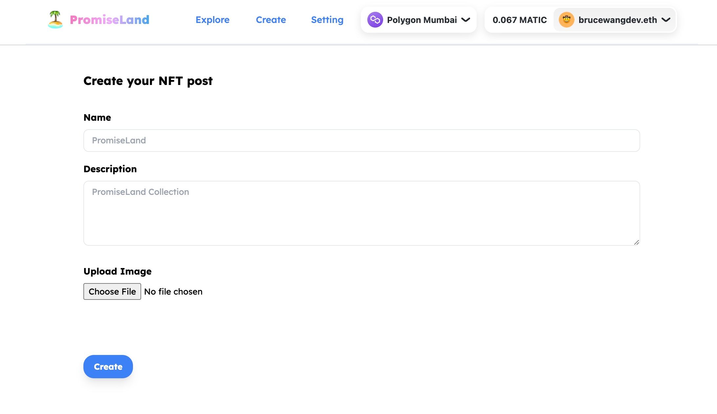Image resolution: width=717 pixels, height=414 pixels.
Task: Focus the Name input field
Action: point(362,140)
